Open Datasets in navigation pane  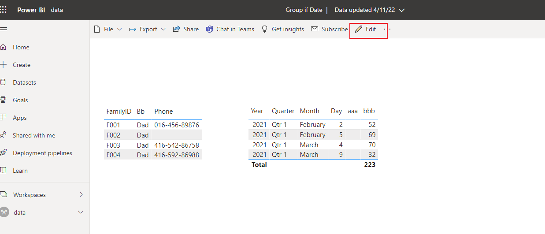pos(24,82)
